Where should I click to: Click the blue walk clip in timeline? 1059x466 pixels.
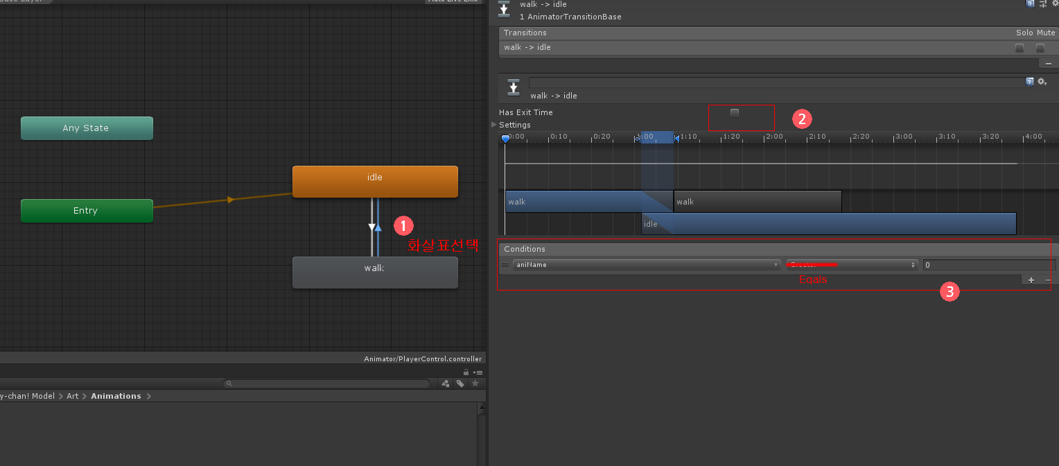(589, 202)
